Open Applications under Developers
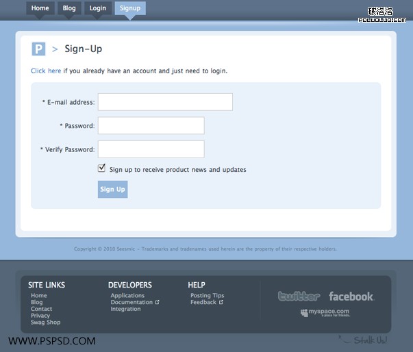Viewport: 413px width, 352px height. (x=127, y=296)
